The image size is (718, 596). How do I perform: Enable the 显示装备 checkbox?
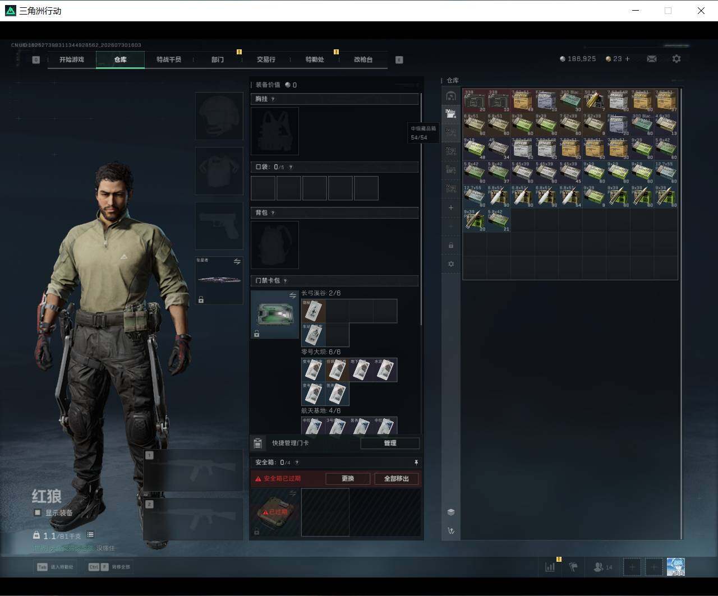coord(38,512)
